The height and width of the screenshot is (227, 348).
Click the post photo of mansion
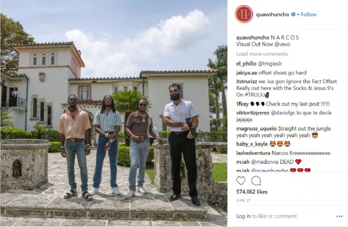coord(114,113)
